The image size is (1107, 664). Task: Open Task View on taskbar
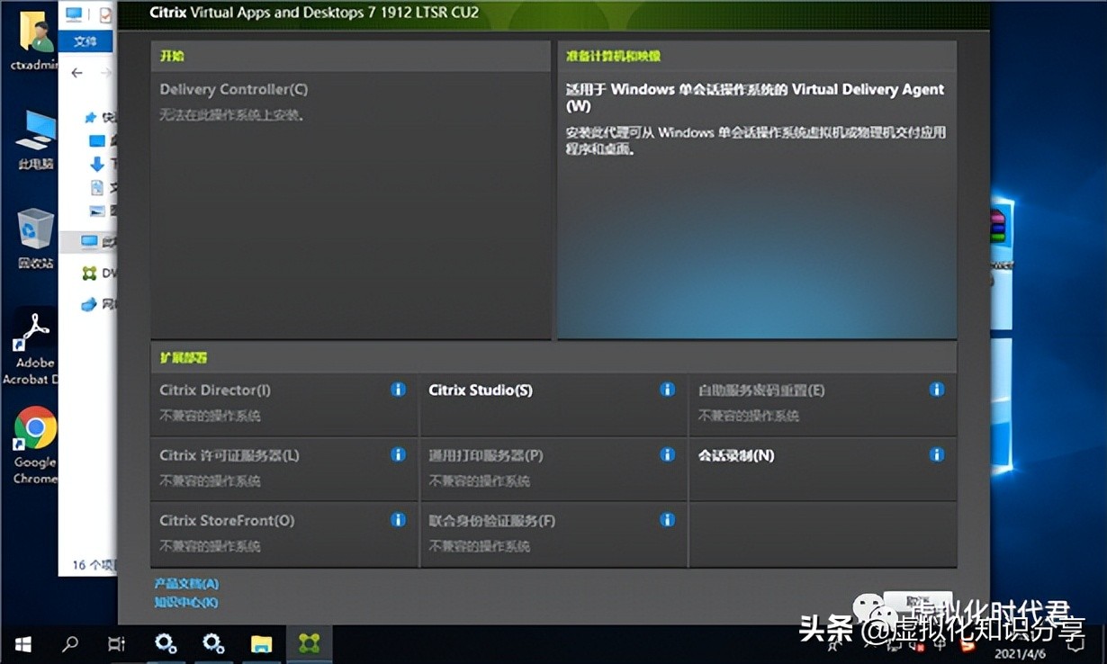(117, 644)
